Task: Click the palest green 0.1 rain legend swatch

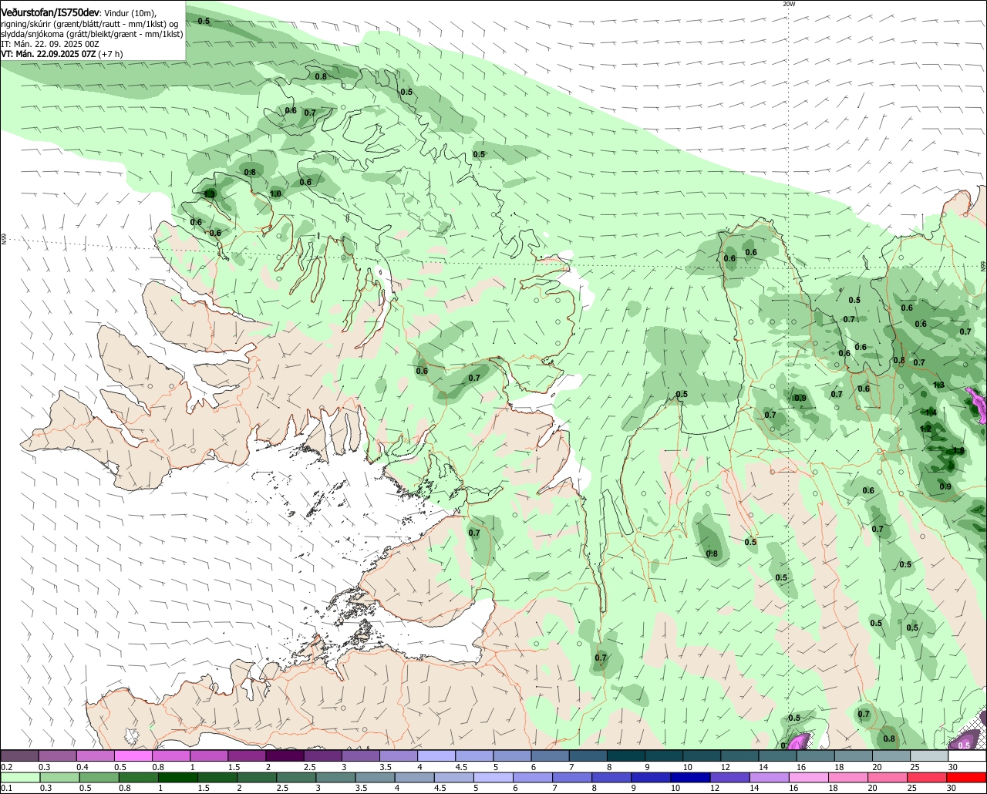Action: [20, 778]
